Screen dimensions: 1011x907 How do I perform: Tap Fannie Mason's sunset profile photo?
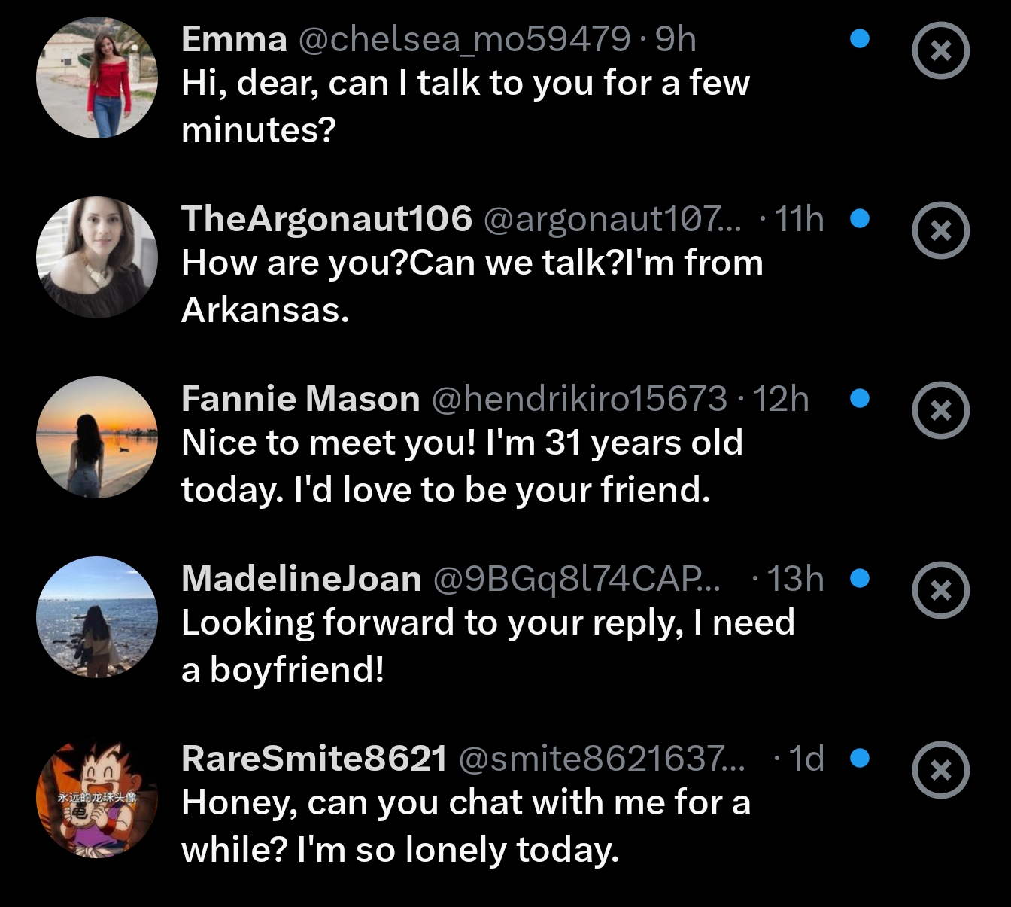(97, 437)
